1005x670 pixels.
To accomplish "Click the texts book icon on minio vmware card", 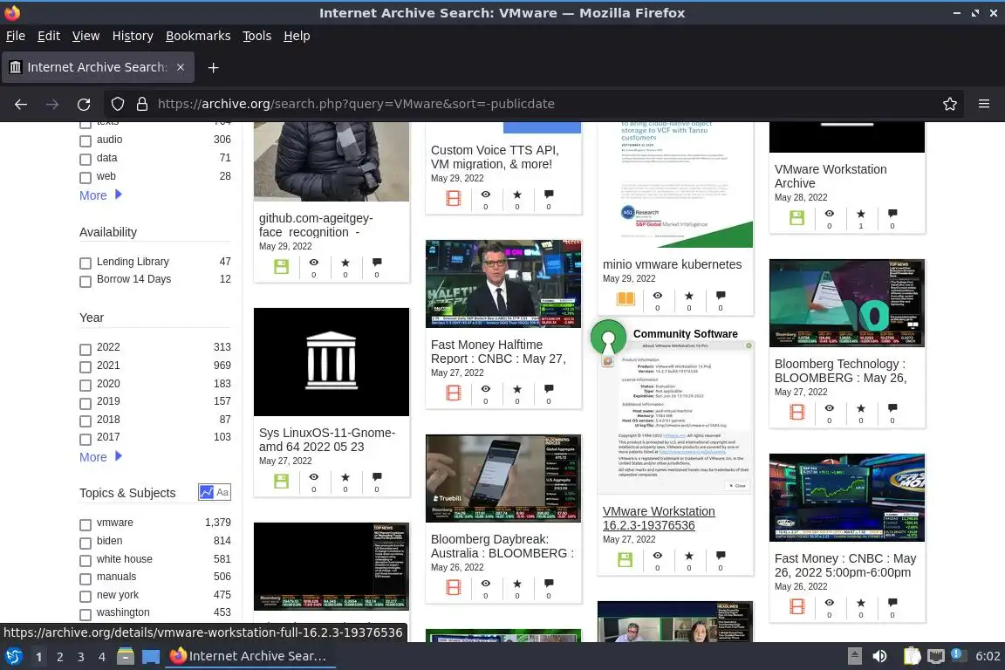I will (626, 298).
